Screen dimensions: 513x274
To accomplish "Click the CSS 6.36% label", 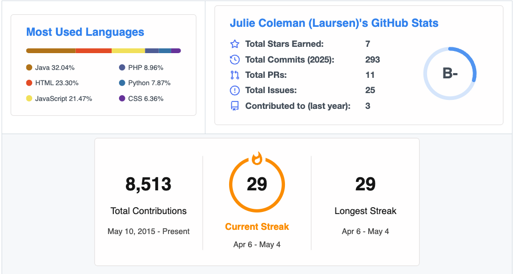I will 146,99.
